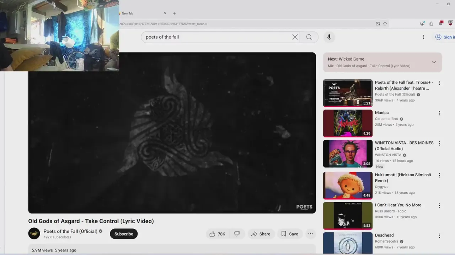Open the Maniac video thumbnail

click(348, 123)
